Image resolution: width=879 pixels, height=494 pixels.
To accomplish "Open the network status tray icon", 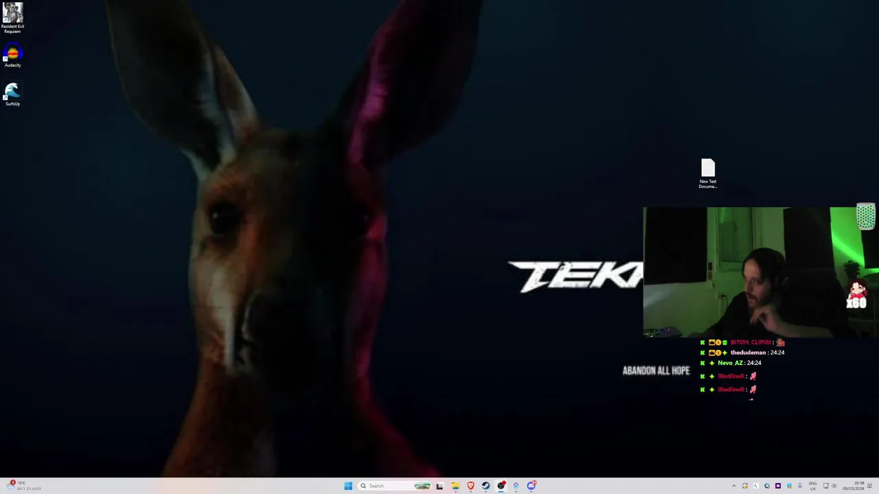I will point(826,486).
